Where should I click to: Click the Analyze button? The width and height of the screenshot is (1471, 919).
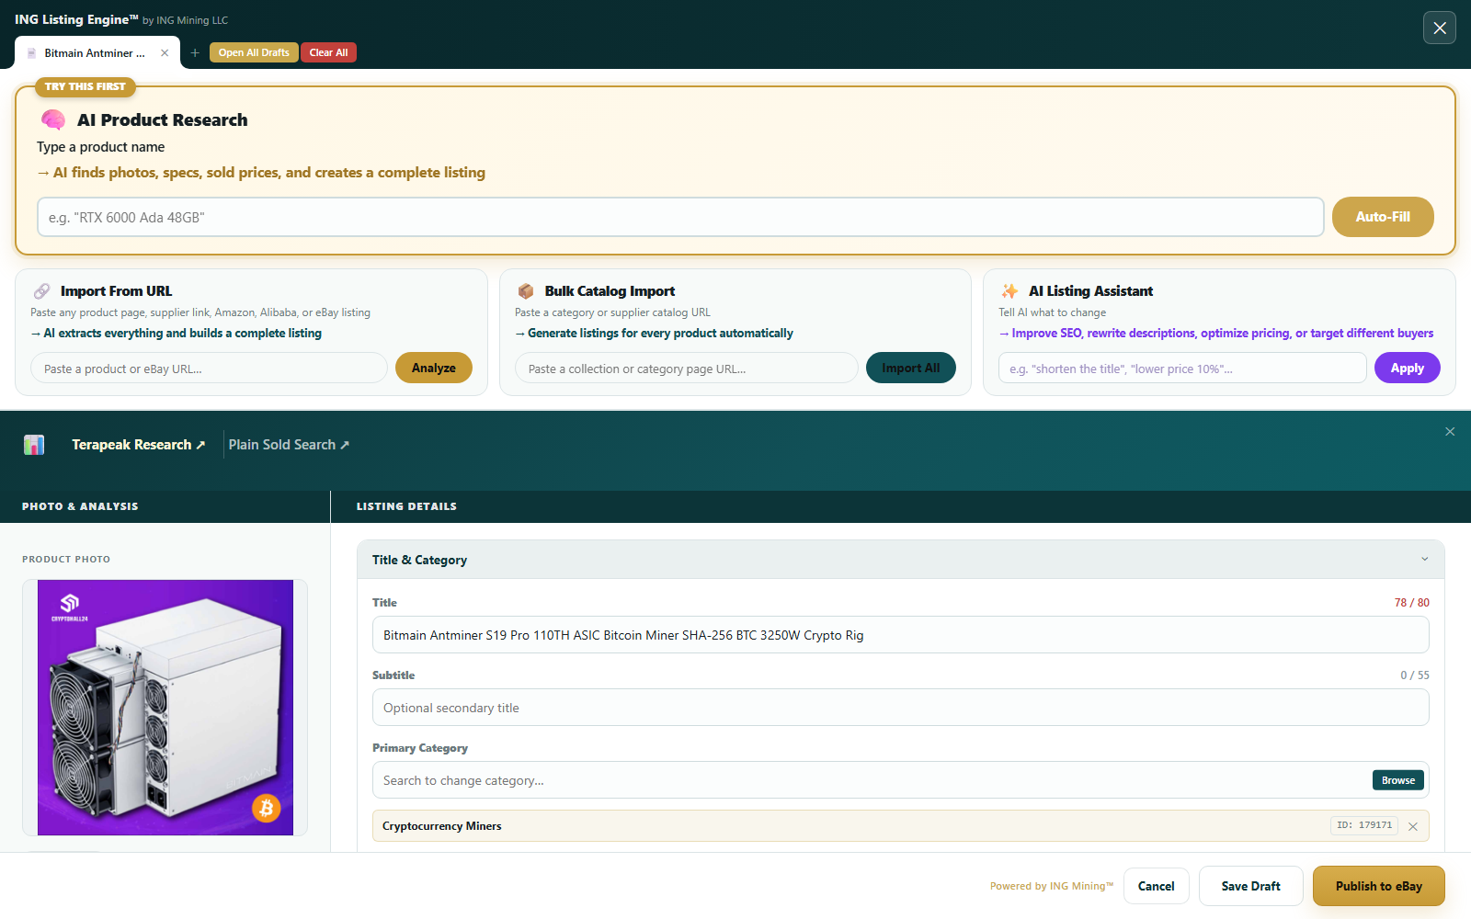pos(434,368)
